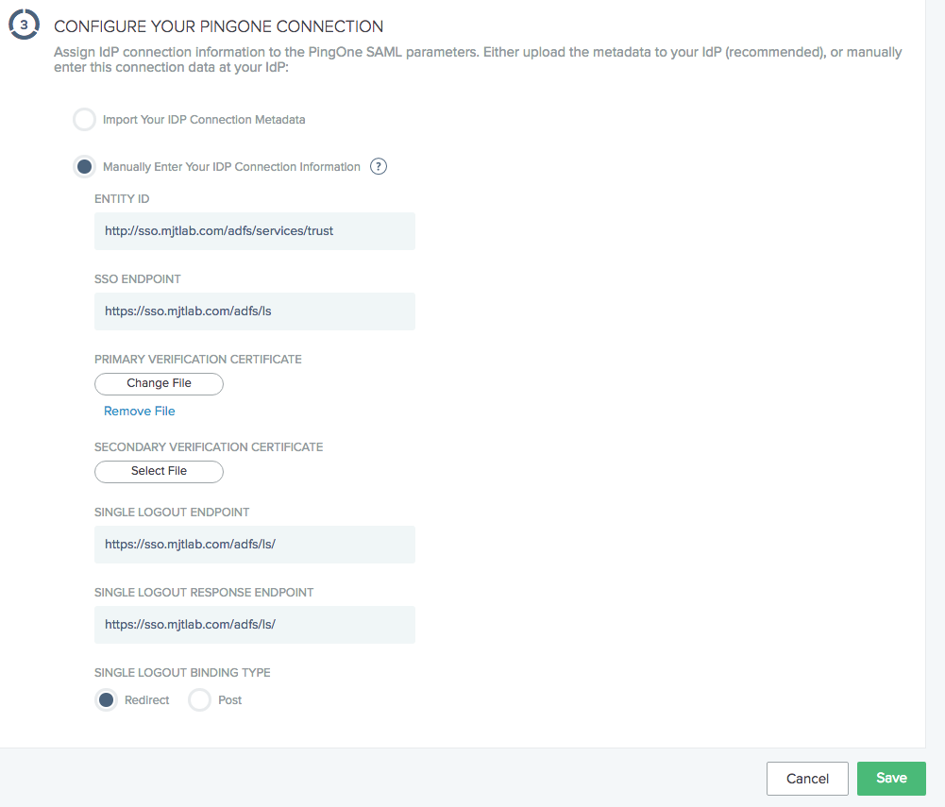The width and height of the screenshot is (945, 807).
Task: Click the SSO Endpoint input field
Action: (x=254, y=311)
